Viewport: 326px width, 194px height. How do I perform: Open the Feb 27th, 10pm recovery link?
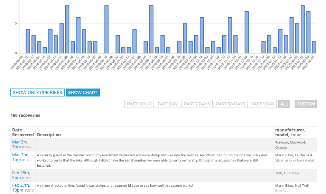click(21, 188)
